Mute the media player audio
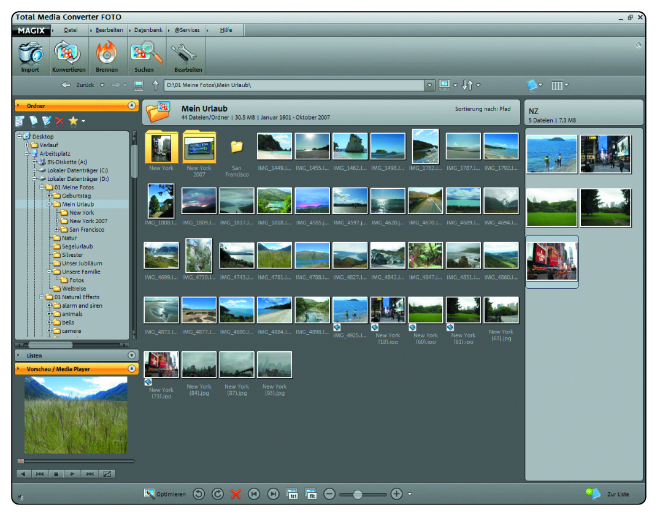The height and width of the screenshot is (518, 660). pos(24,474)
